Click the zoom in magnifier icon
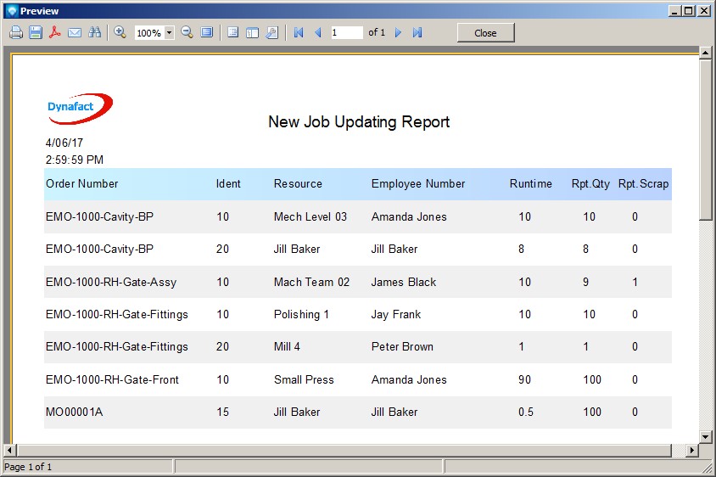716x477 pixels. click(120, 32)
